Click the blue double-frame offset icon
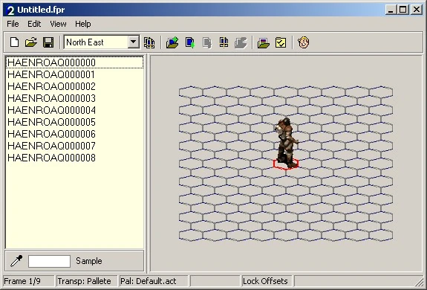The height and width of the screenshot is (290, 427). (224, 42)
